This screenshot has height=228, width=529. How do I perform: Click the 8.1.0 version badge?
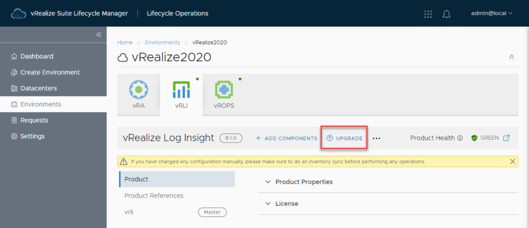click(231, 138)
